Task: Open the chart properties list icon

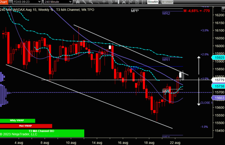Action: tap(144, 2)
